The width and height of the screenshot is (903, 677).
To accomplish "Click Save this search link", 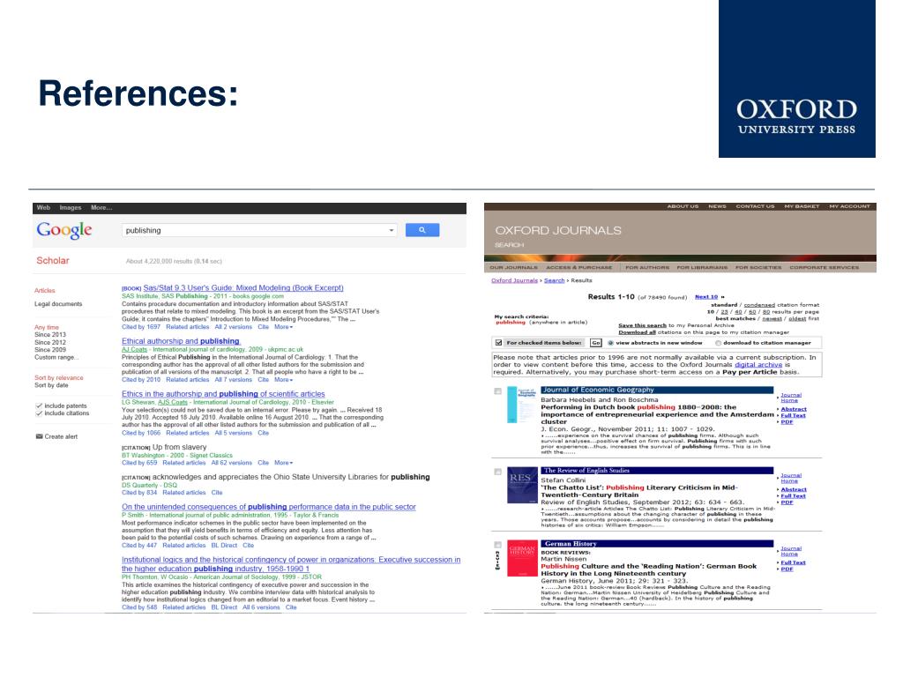I will (x=642, y=325).
